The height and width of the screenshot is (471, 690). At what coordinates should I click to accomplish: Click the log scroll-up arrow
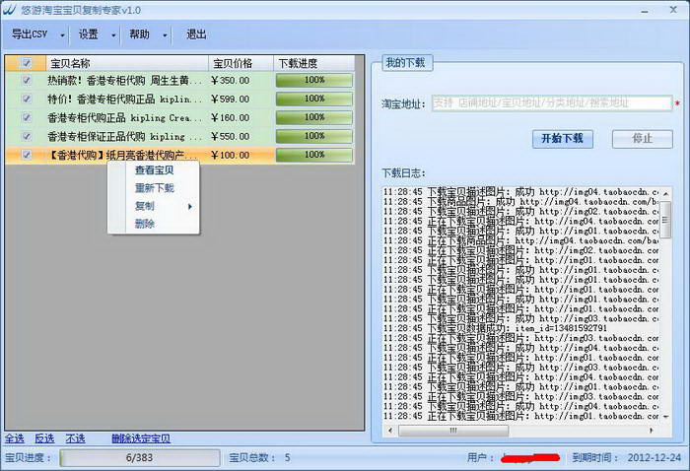pyautogui.click(x=665, y=193)
